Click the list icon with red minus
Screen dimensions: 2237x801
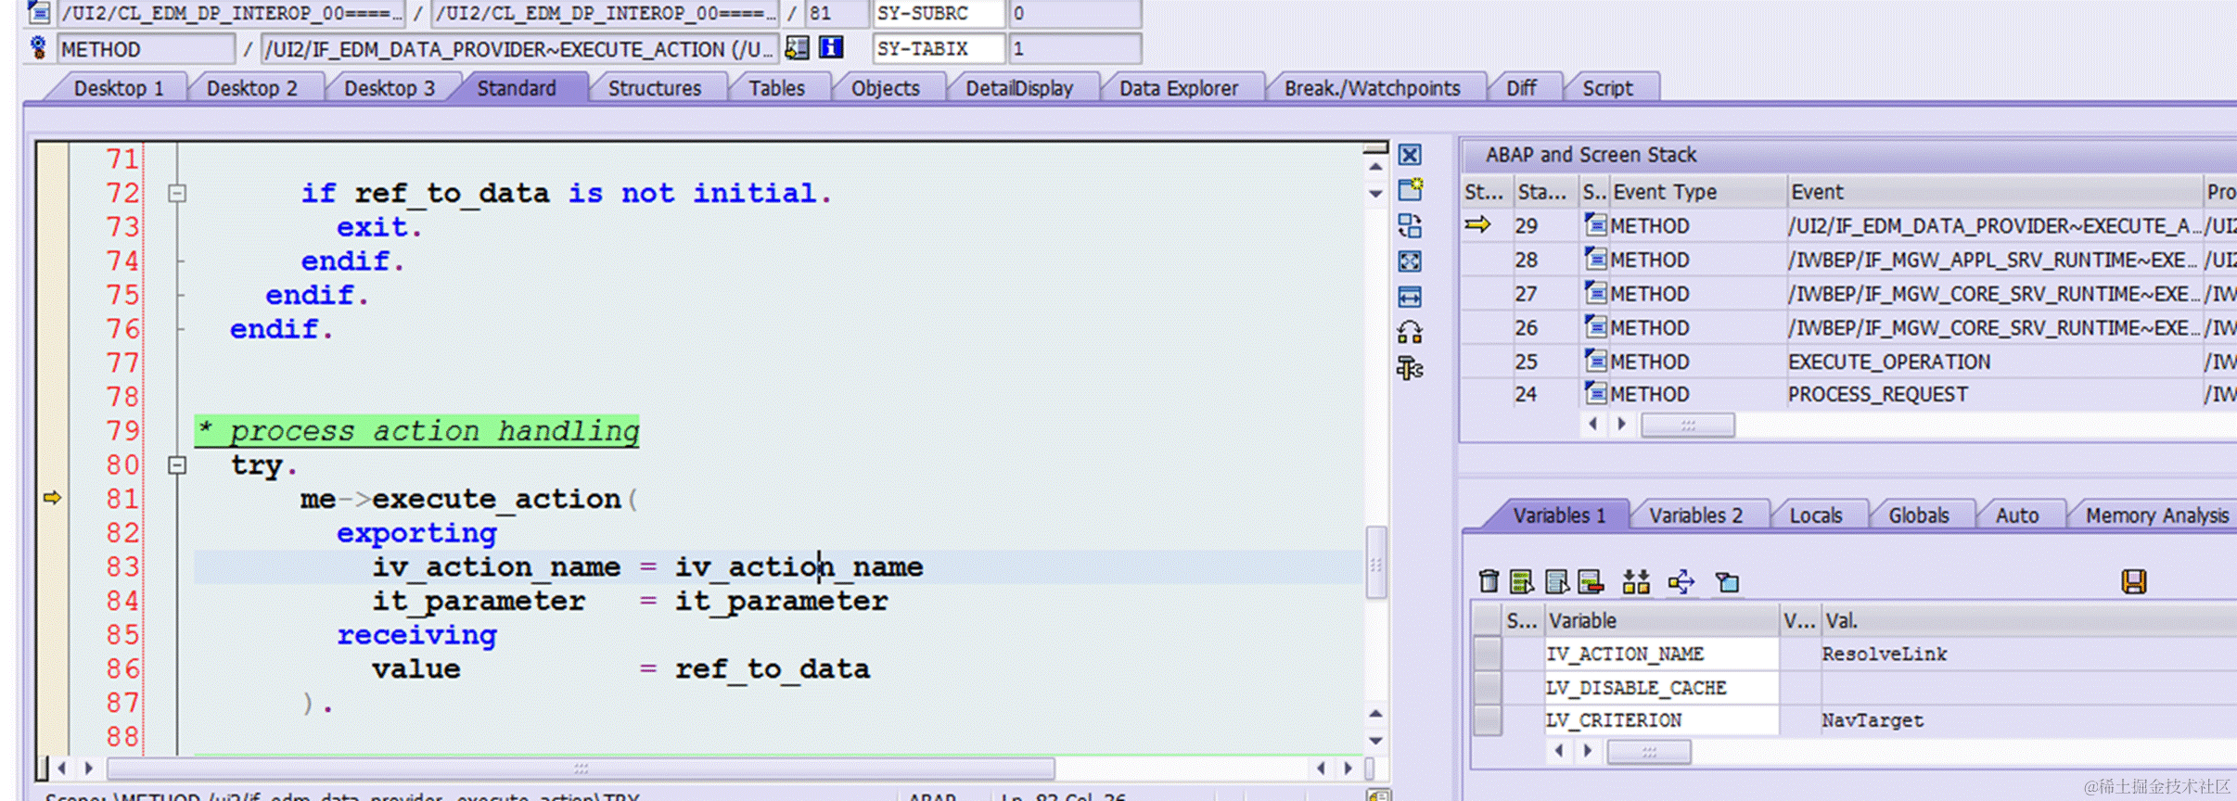[1591, 581]
